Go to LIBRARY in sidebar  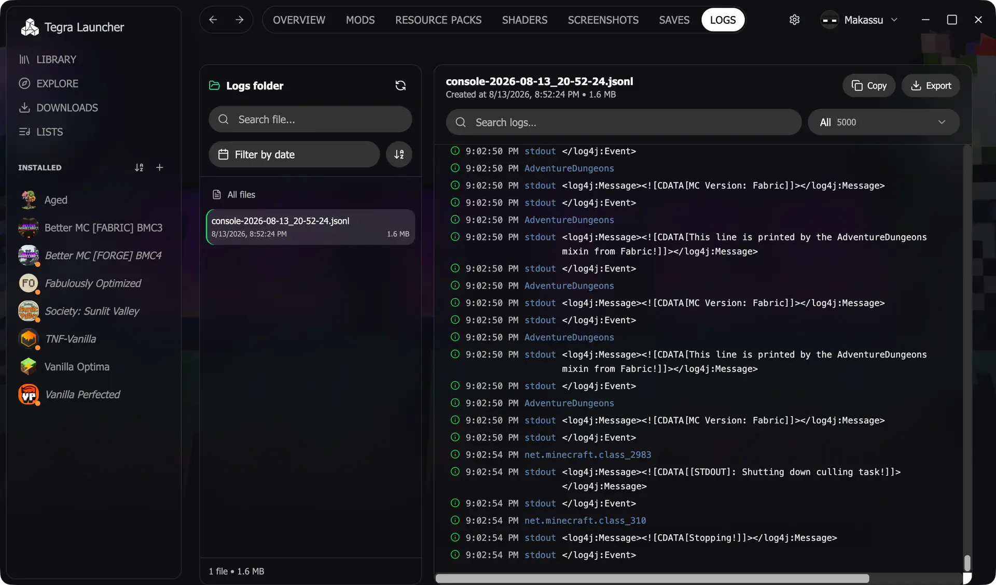tap(48, 60)
